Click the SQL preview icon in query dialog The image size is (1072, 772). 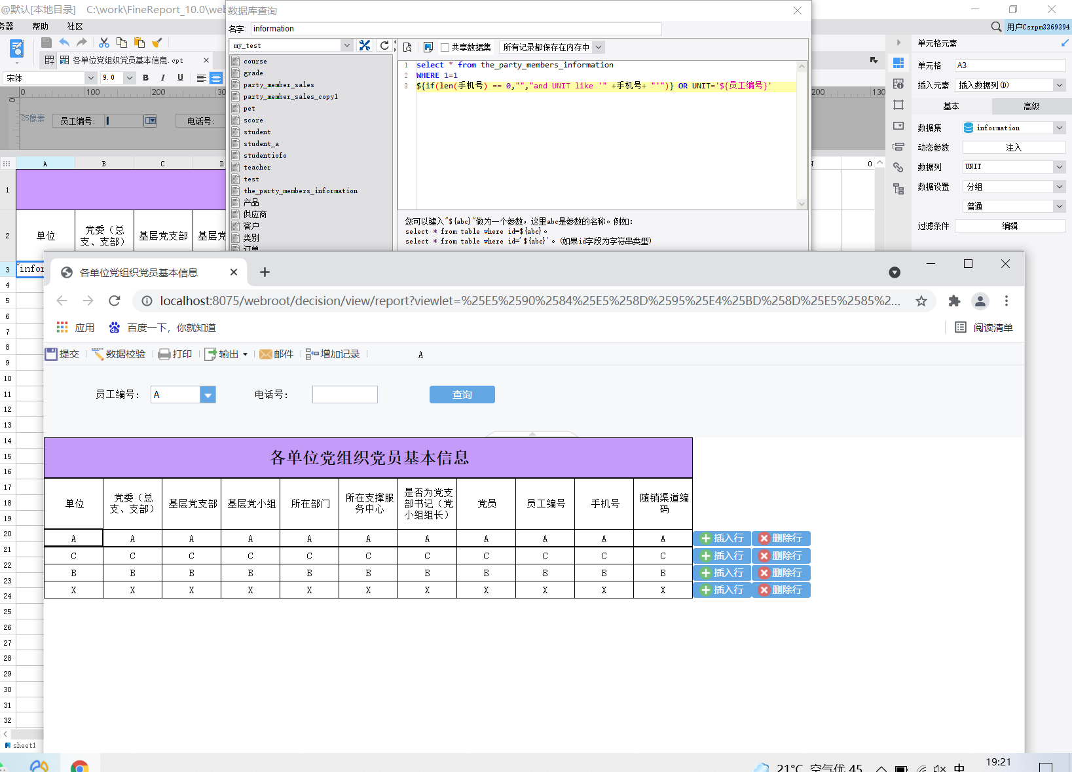[407, 47]
